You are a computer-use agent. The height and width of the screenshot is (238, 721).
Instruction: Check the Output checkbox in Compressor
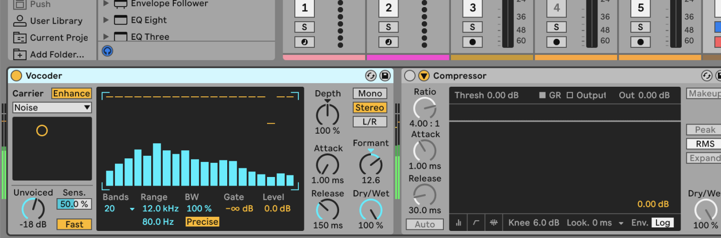coord(570,95)
